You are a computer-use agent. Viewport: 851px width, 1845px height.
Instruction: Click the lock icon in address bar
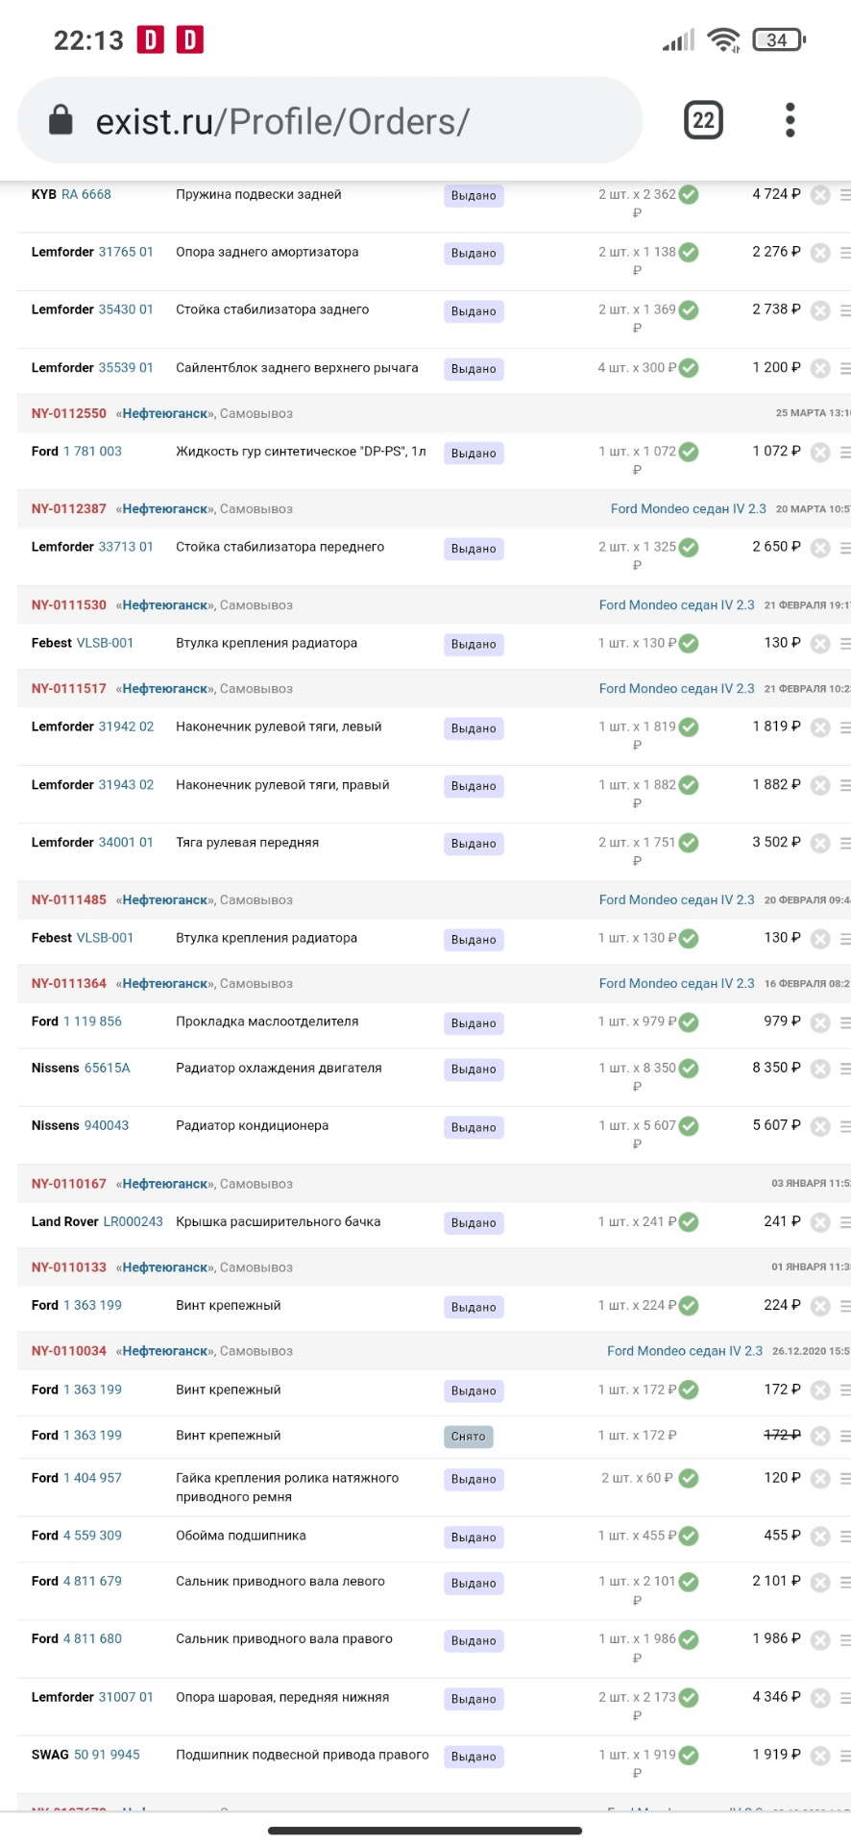(x=61, y=121)
